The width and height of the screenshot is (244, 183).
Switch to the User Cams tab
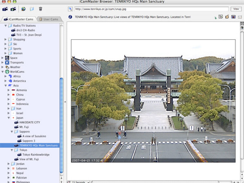(49, 19)
